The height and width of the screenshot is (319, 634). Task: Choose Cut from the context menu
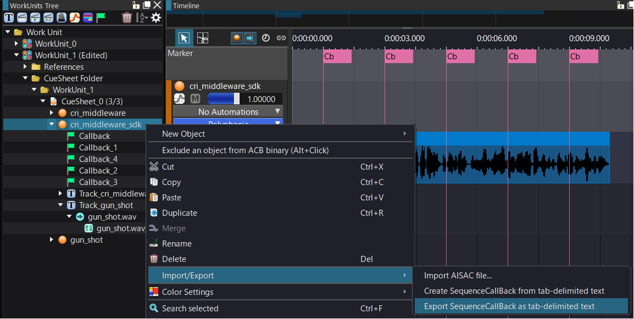[281, 166]
